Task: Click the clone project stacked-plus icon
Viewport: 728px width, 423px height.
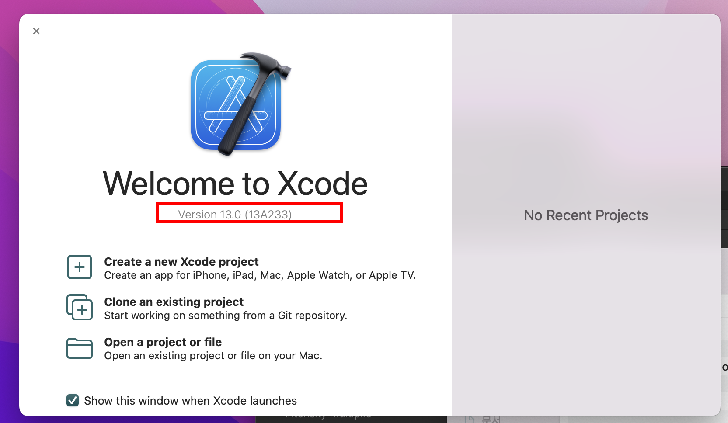Action: (x=80, y=307)
